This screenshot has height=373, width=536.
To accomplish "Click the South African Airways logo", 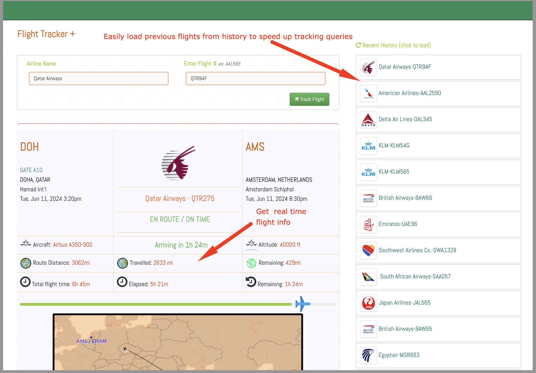I will point(368,277).
